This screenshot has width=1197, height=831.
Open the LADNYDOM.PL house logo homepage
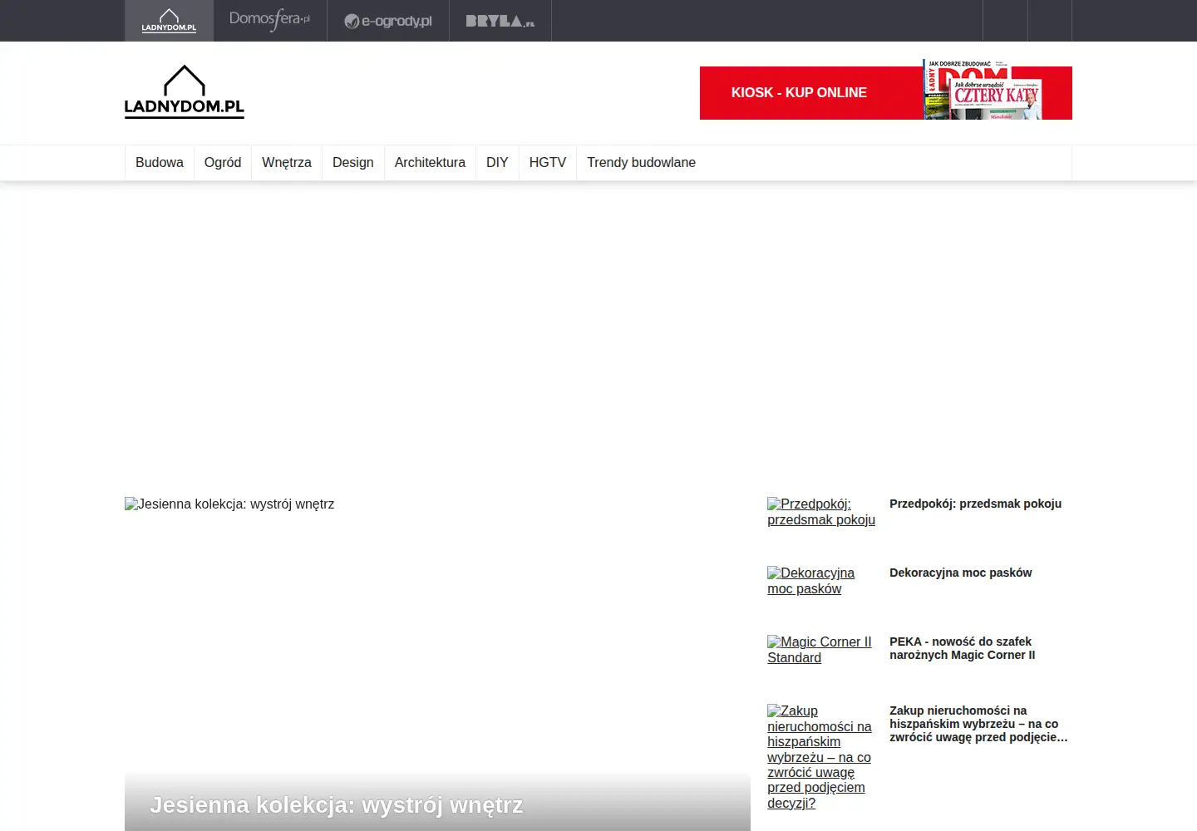(x=185, y=92)
